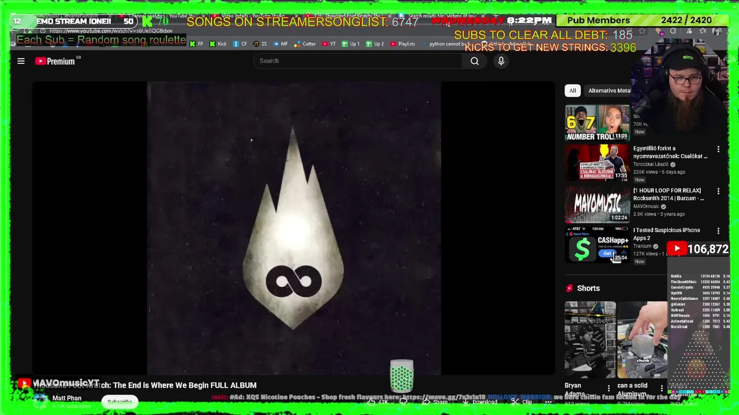Open the MAVOMUSIC 1 hour loop thumbnail

point(597,204)
